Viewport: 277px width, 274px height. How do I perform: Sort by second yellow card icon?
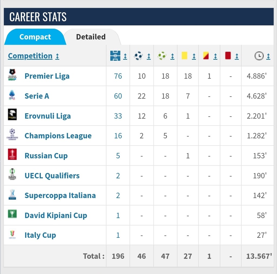tap(206, 56)
